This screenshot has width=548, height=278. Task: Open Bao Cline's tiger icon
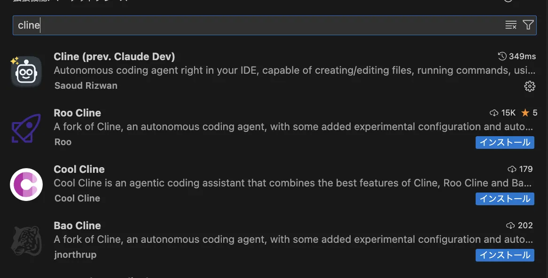(x=26, y=240)
